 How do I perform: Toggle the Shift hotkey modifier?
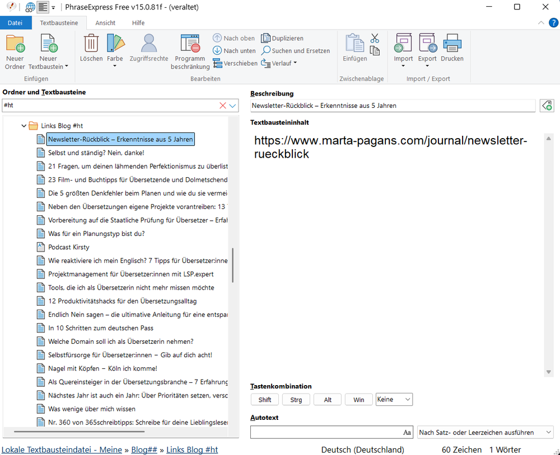click(x=265, y=400)
